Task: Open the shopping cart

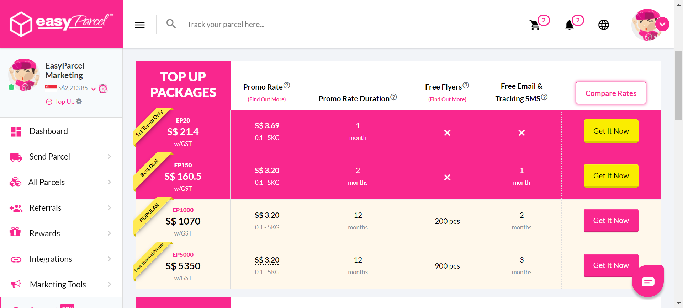Action: (535, 25)
